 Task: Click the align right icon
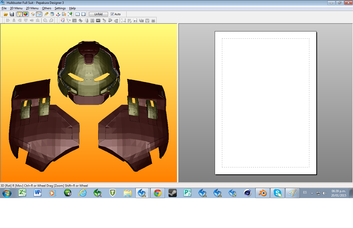click(x=20, y=20)
